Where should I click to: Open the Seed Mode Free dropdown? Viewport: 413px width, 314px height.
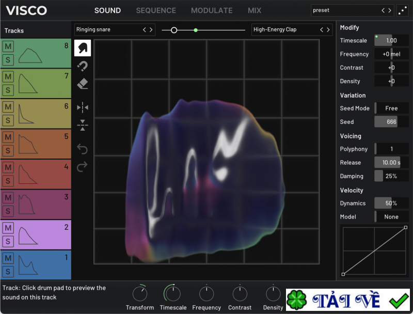point(391,108)
